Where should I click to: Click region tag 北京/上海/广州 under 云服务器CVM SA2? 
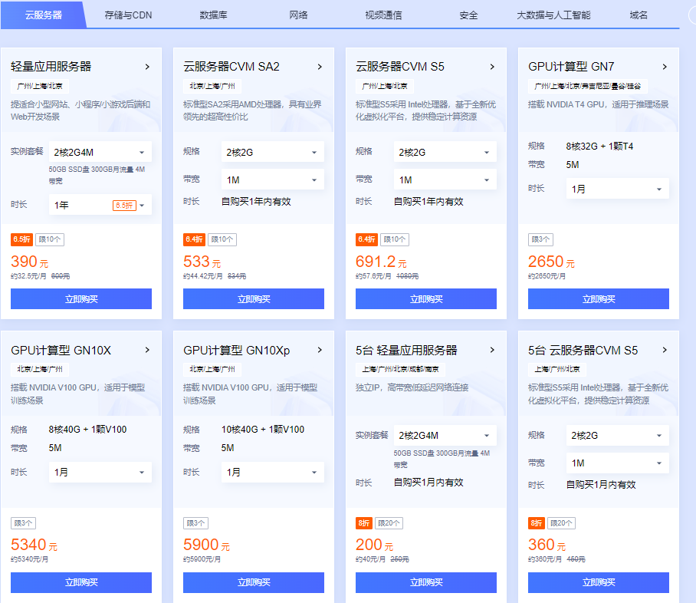point(212,86)
